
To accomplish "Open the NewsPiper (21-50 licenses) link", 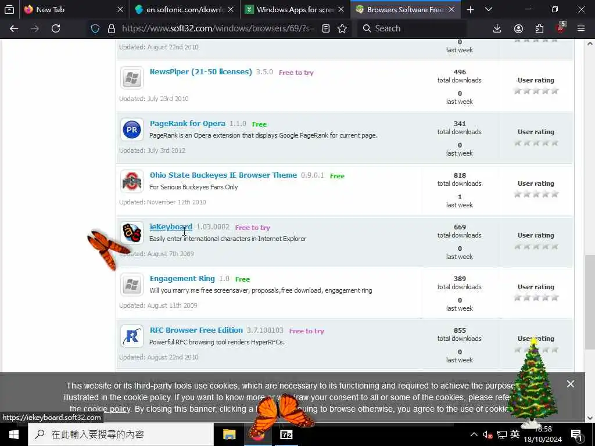I will coord(200,71).
